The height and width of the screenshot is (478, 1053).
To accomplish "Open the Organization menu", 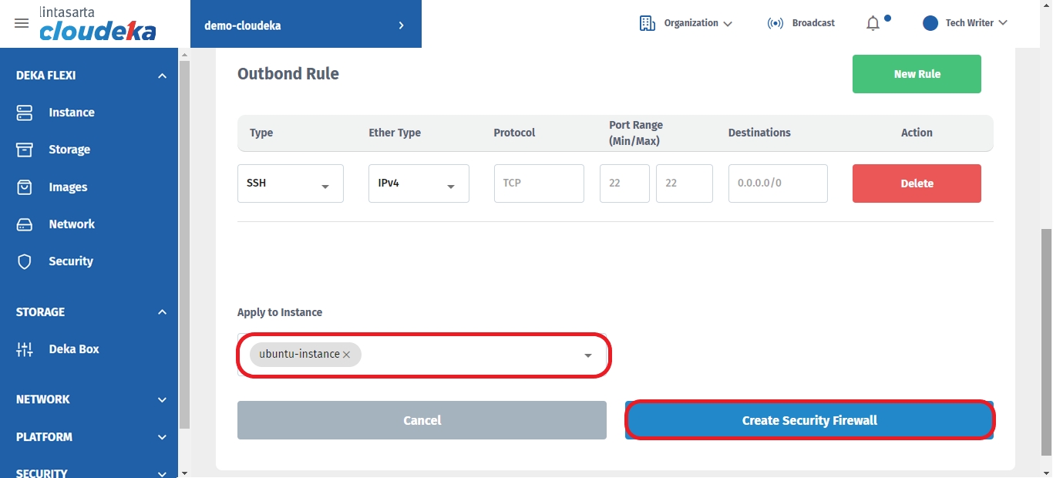I will (686, 23).
